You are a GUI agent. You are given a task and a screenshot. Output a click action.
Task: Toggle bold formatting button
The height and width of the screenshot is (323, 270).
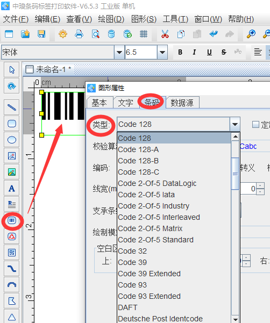(180, 52)
